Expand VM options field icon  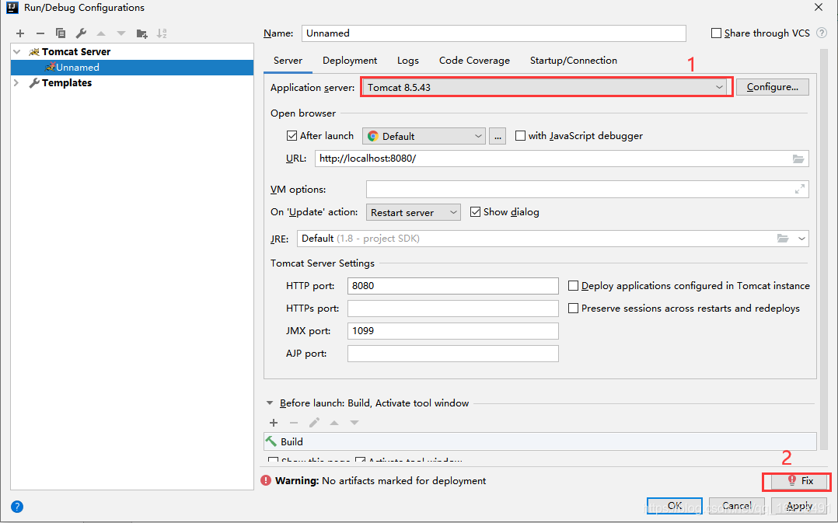[x=799, y=189]
